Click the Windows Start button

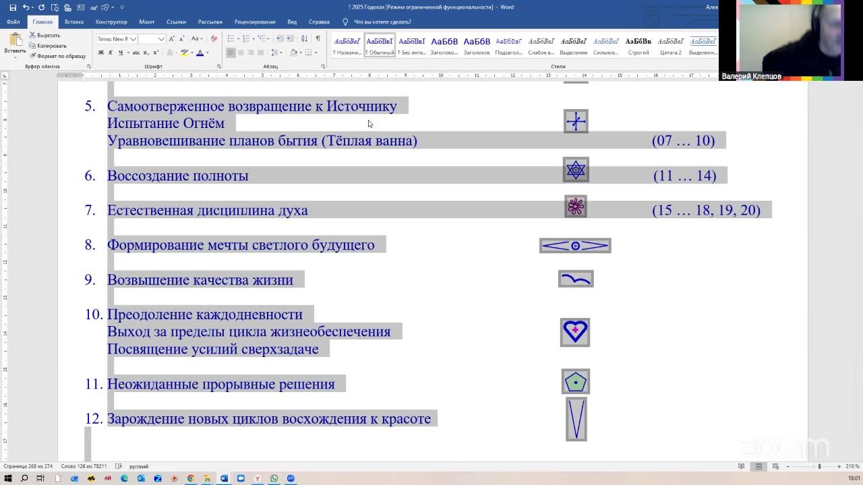click(x=8, y=478)
